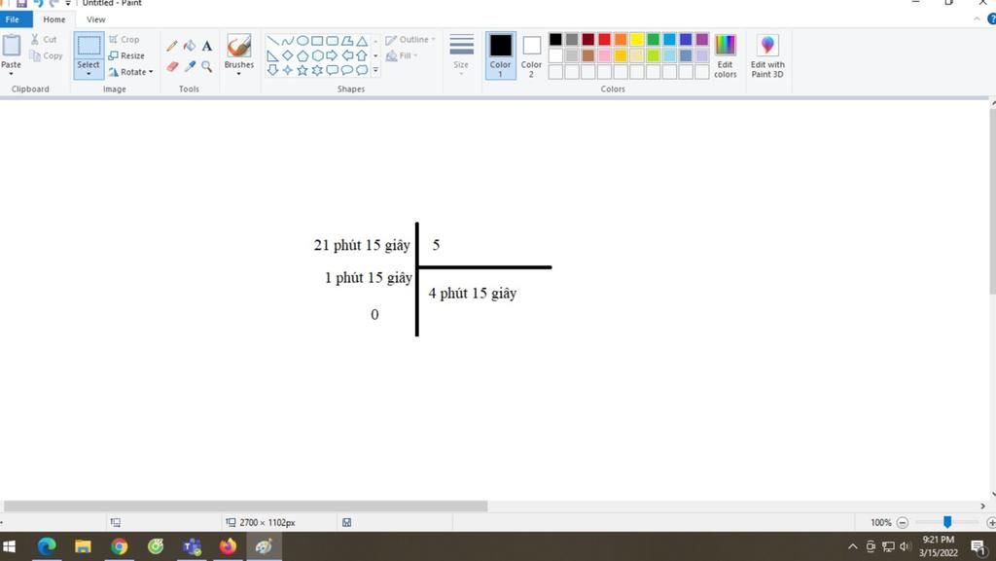The width and height of the screenshot is (996, 561).
Task: Open Windows Start menu
Action: tap(9, 546)
